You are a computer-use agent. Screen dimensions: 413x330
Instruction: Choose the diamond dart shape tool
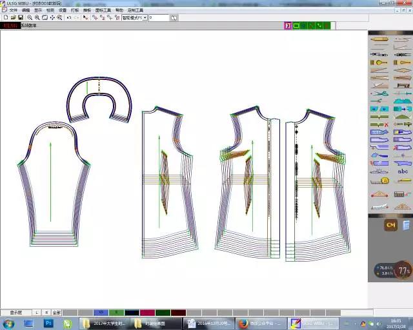403,70
